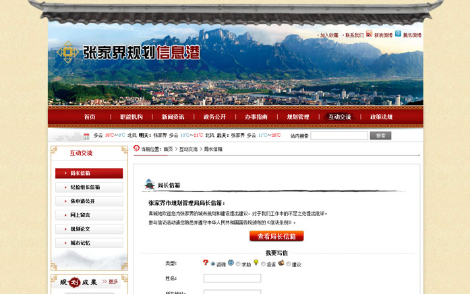The height and width of the screenshot is (294, 470).
Task: Click the 搜索 search button
Action: point(381,136)
